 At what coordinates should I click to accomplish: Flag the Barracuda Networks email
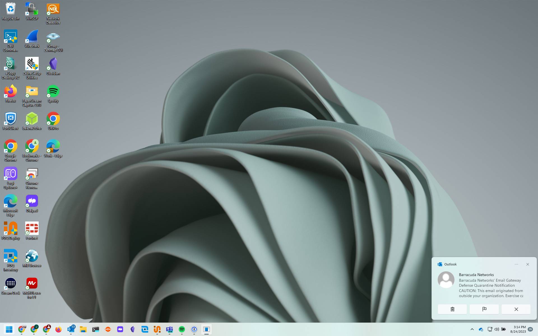click(x=484, y=309)
